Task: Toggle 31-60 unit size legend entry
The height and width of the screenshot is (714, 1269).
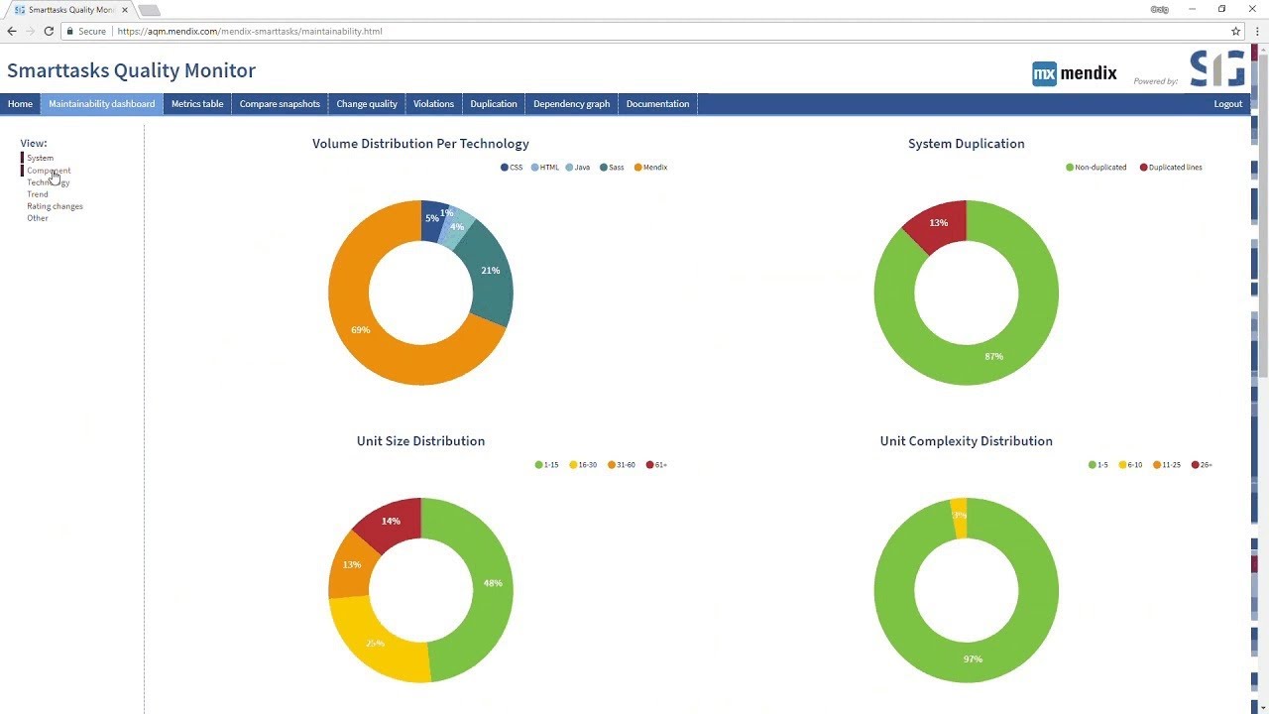Action: [x=622, y=465]
